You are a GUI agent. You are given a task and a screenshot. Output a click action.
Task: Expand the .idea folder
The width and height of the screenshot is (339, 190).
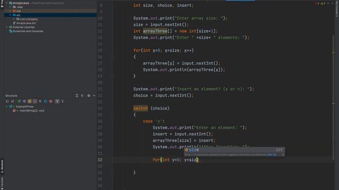(10, 7)
